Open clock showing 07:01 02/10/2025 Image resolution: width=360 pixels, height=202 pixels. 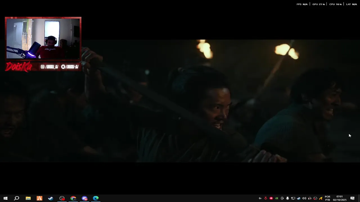[x=340, y=198]
